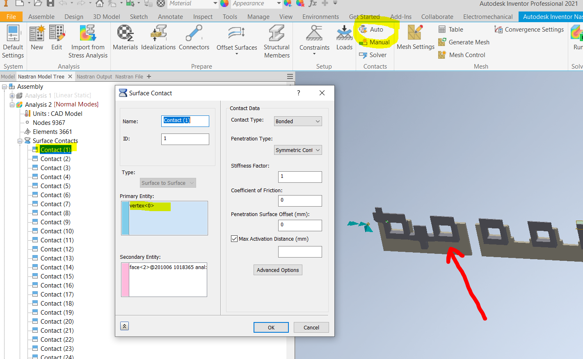Image resolution: width=583 pixels, height=359 pixels.
Task: Open the Environments ribbon tab
Action: point(320,17)
